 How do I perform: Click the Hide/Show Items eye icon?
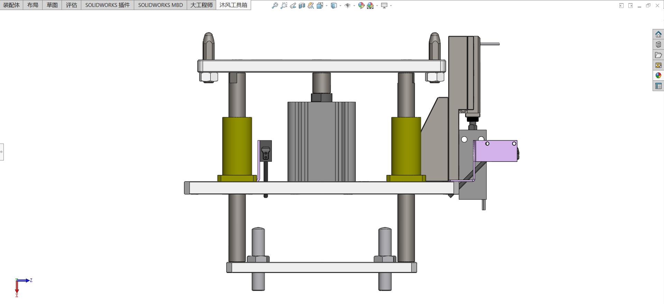tap(348, 6)
